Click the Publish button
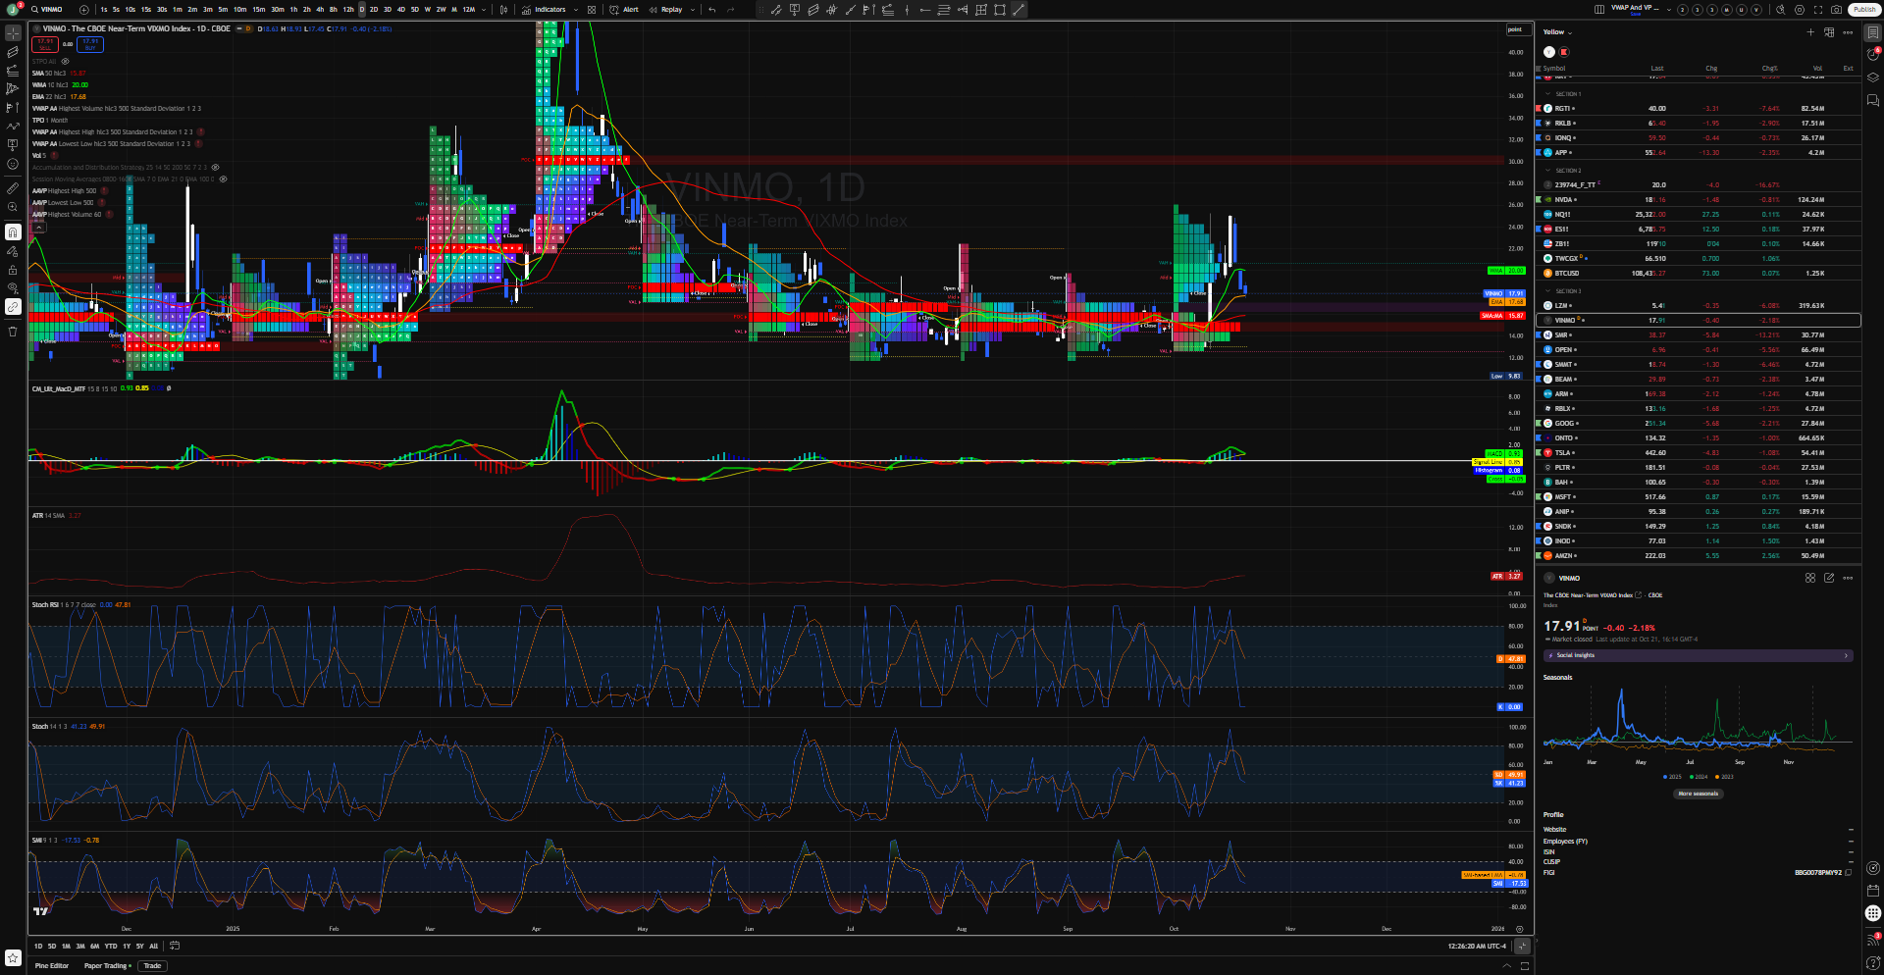 pyautogui.click(x=1864, y=10)
